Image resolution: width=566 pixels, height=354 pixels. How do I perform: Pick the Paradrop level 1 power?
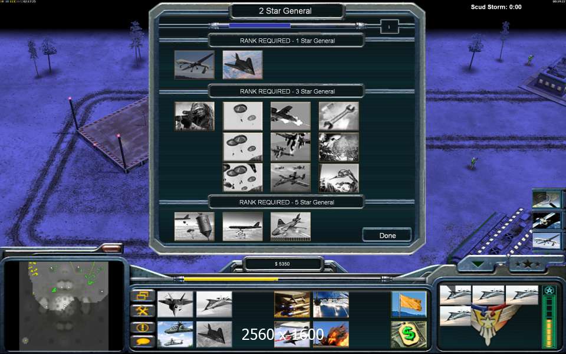tap(242, 116)
